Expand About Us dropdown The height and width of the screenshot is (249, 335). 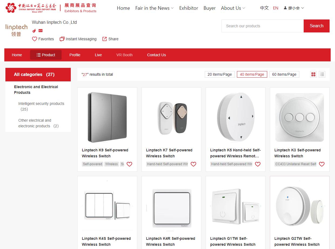[x=233, y=8]
